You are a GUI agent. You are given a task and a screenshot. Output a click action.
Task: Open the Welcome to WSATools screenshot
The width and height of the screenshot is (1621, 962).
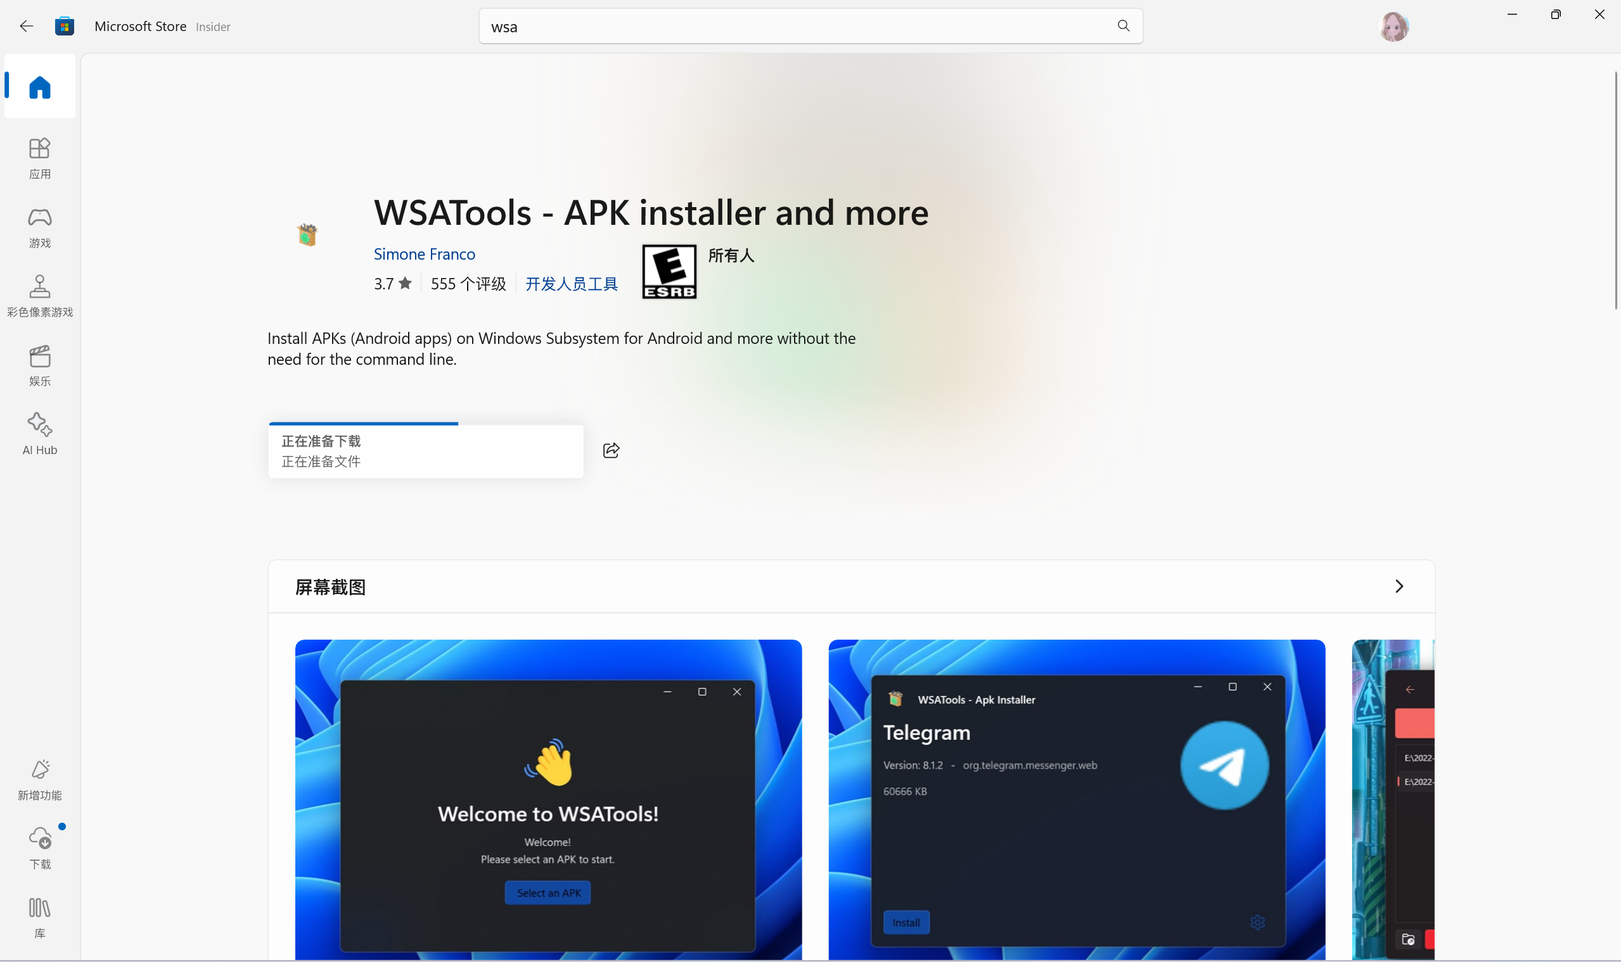point(548,799)
